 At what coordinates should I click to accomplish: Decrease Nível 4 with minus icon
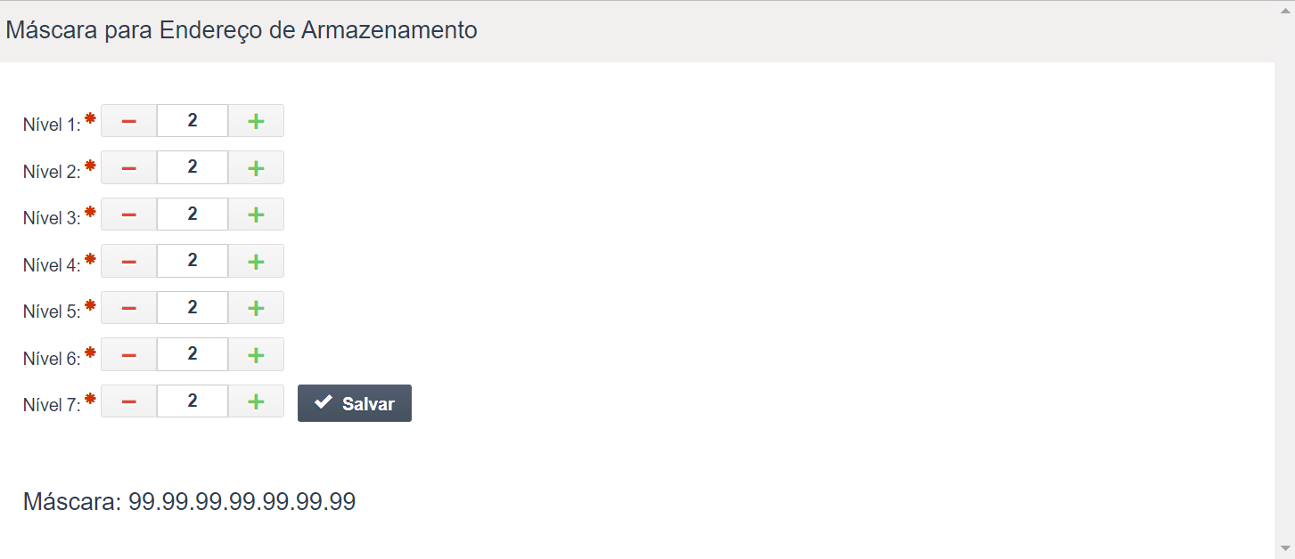pos(129,261)
